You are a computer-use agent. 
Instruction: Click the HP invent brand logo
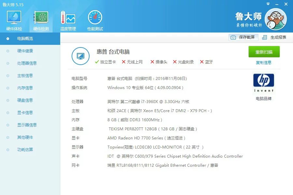tap(264, 83)
